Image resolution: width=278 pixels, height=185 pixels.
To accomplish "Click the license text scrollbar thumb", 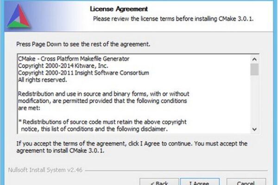I will click(x=254, y=69).
